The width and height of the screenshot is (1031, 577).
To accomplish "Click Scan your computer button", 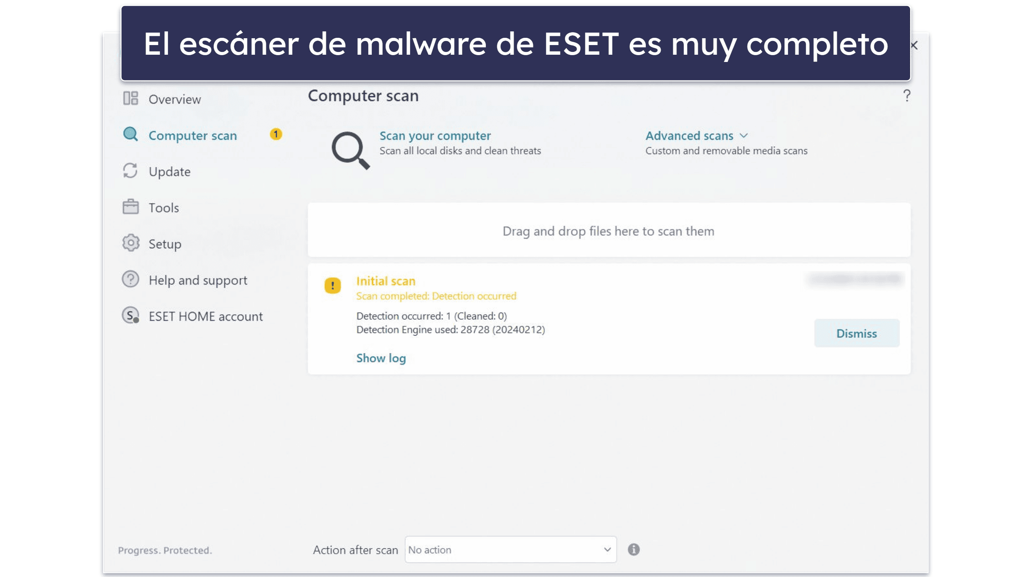I will point(435,135).
